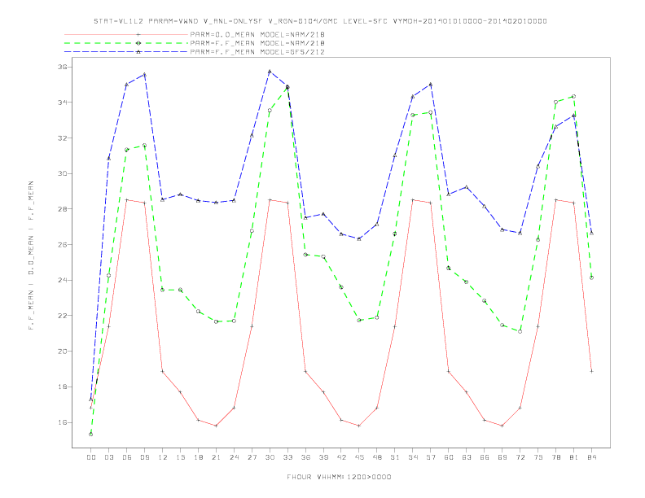The image size is (645, 498).
Task: Click x-axis forecast hour label 54
Action: (x=413, y=457)
